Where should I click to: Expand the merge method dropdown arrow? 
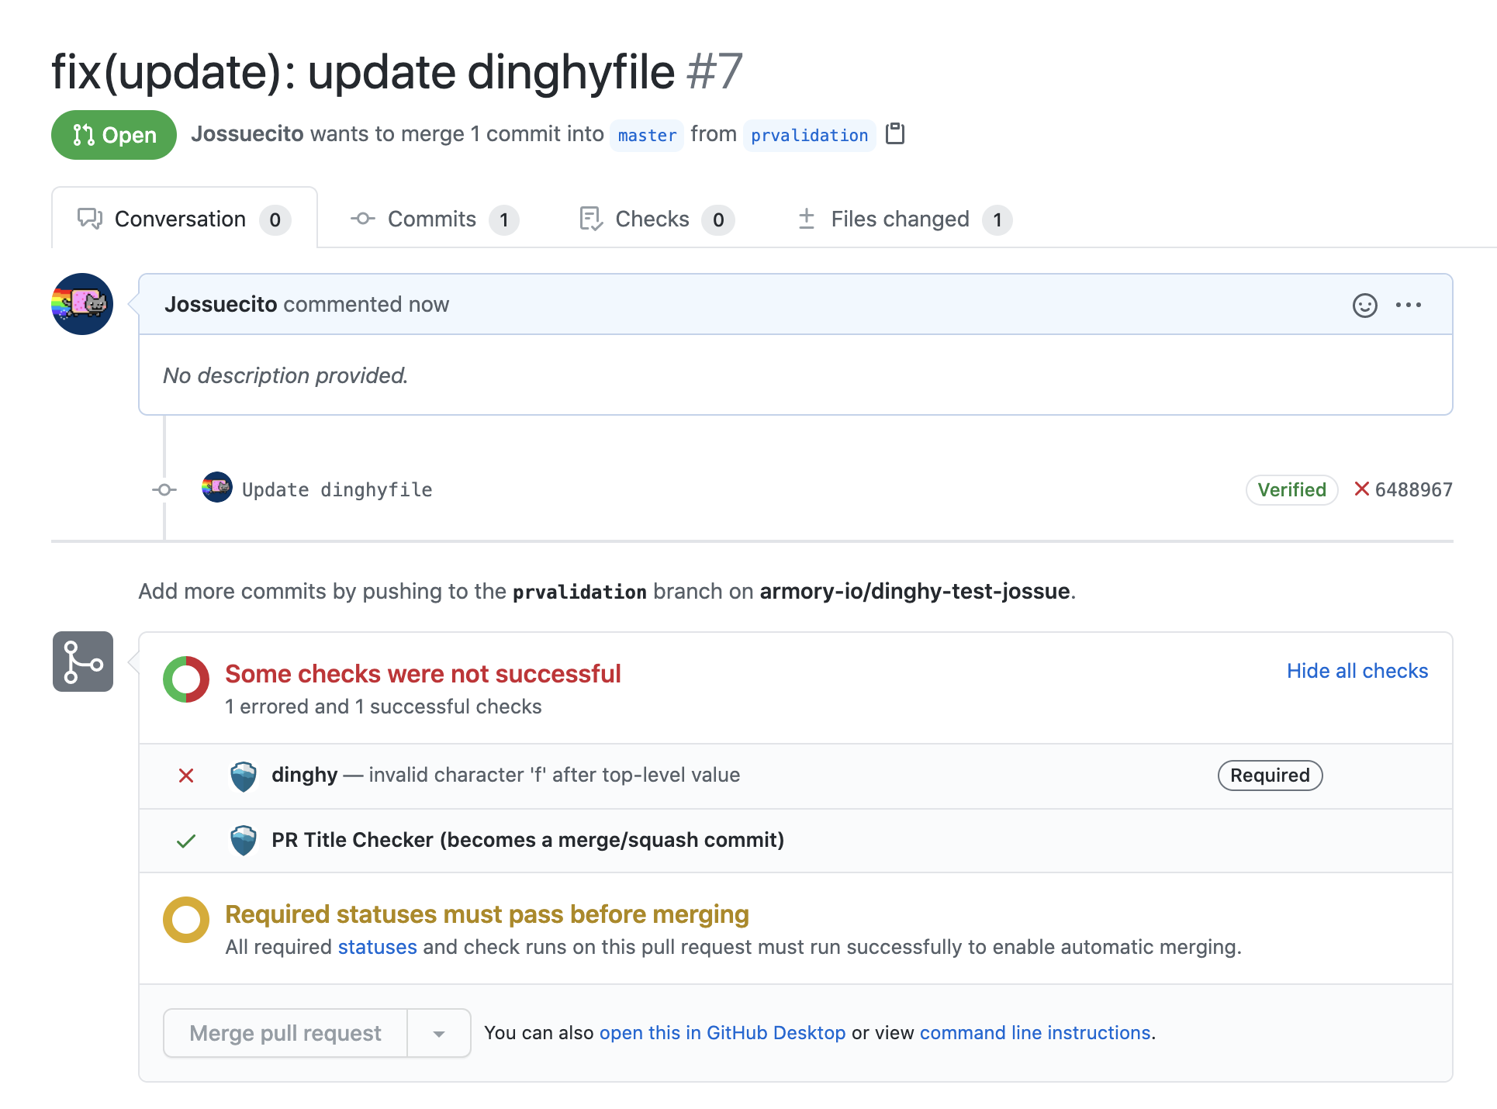439,1033
